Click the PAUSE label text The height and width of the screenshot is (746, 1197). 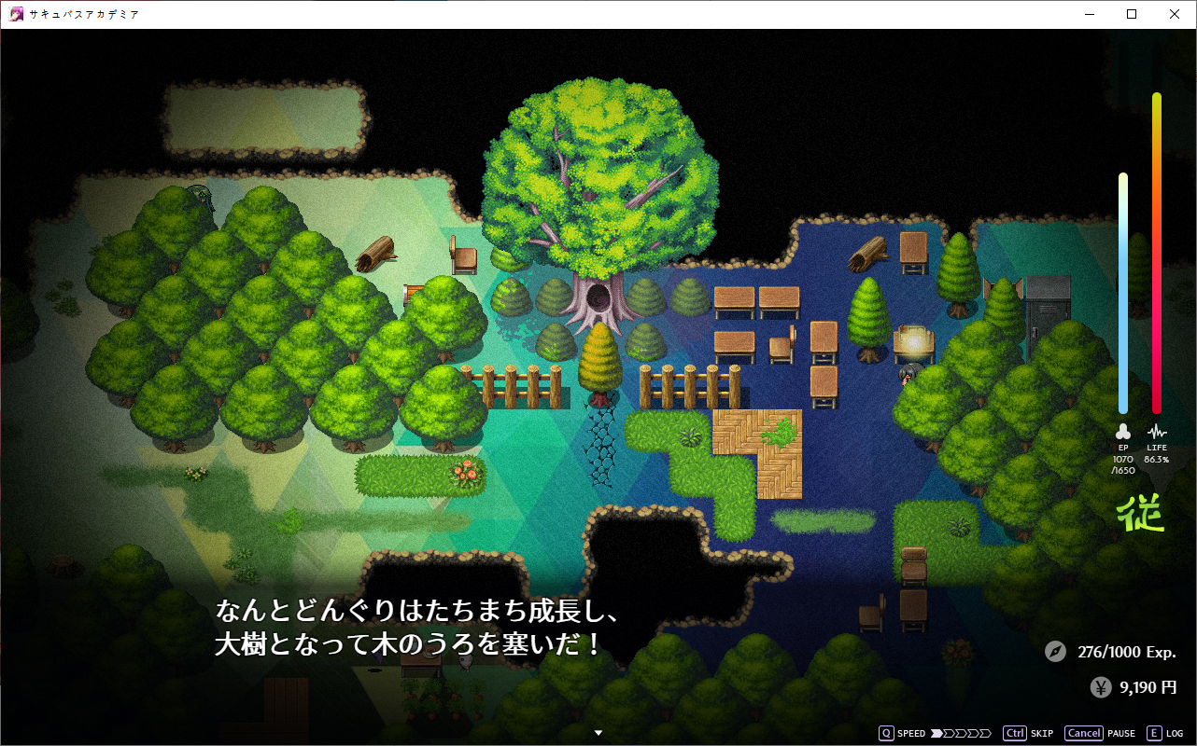point(1121,734)
